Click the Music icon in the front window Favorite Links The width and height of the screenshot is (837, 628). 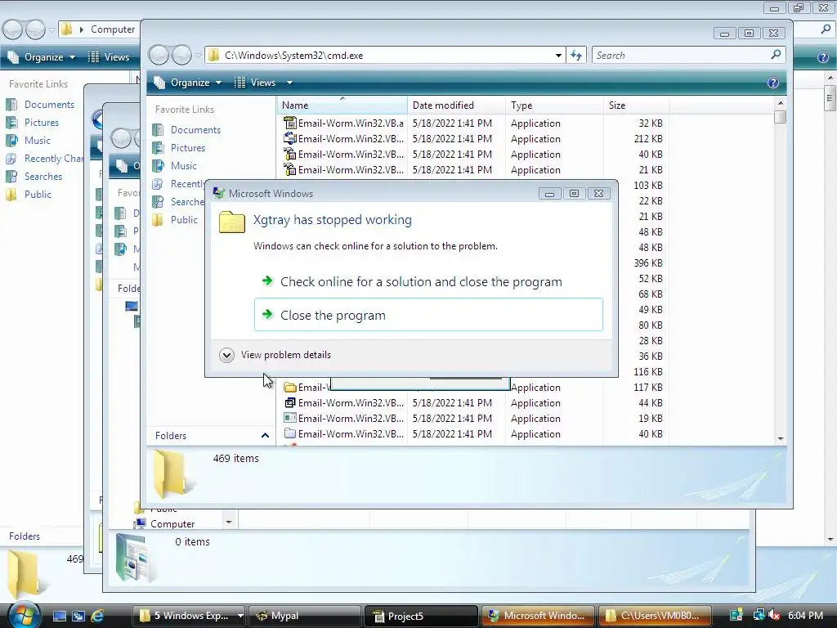click(158, 166)
